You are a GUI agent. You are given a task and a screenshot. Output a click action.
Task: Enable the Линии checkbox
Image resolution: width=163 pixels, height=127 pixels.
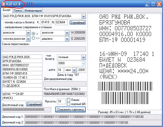tap(68, 100)
